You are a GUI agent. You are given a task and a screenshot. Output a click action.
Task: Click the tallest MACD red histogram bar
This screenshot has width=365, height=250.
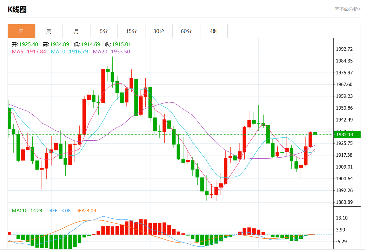pyautogui.click(x=141, y=227)
